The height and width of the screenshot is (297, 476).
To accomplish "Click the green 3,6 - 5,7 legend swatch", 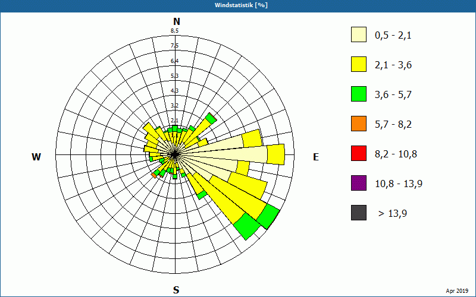I will (x=359, y=94).
